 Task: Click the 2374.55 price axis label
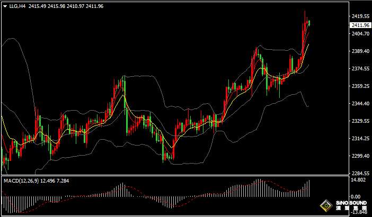click(x=360, y=69)
